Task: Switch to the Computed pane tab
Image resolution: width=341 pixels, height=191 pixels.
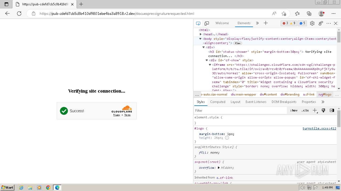Action: (218, 102)
